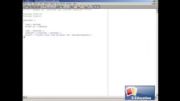Screen dimensions: 180x101
Task: Close the inner document window
Action: tap(157, 4)
